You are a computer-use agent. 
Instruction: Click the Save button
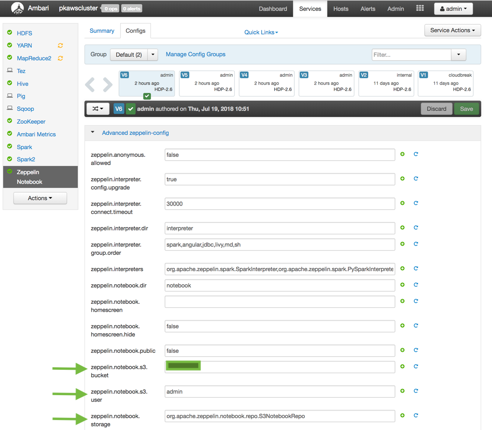pyautogui.click(x=466, y=109)
